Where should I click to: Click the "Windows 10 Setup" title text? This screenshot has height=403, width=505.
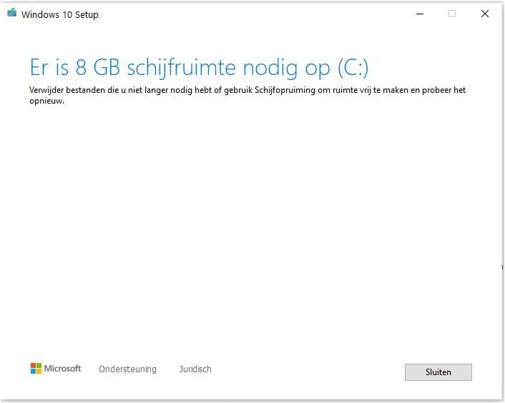point(60,14)
